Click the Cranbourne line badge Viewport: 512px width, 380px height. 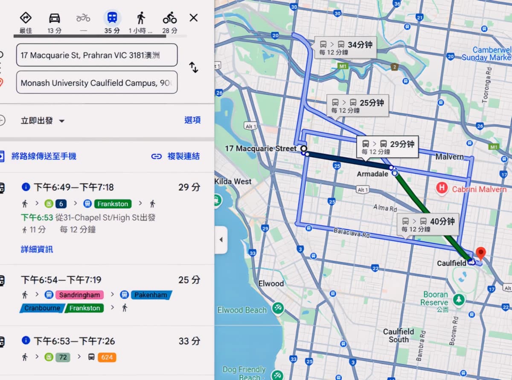pos(42,308)
